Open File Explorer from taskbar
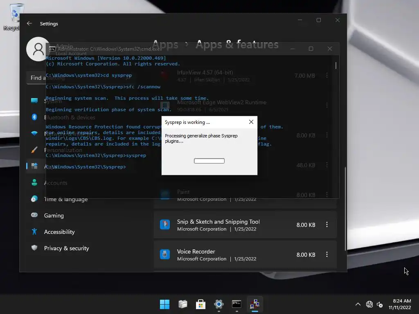This screenshot has width=419, height=314. (183, 304)
